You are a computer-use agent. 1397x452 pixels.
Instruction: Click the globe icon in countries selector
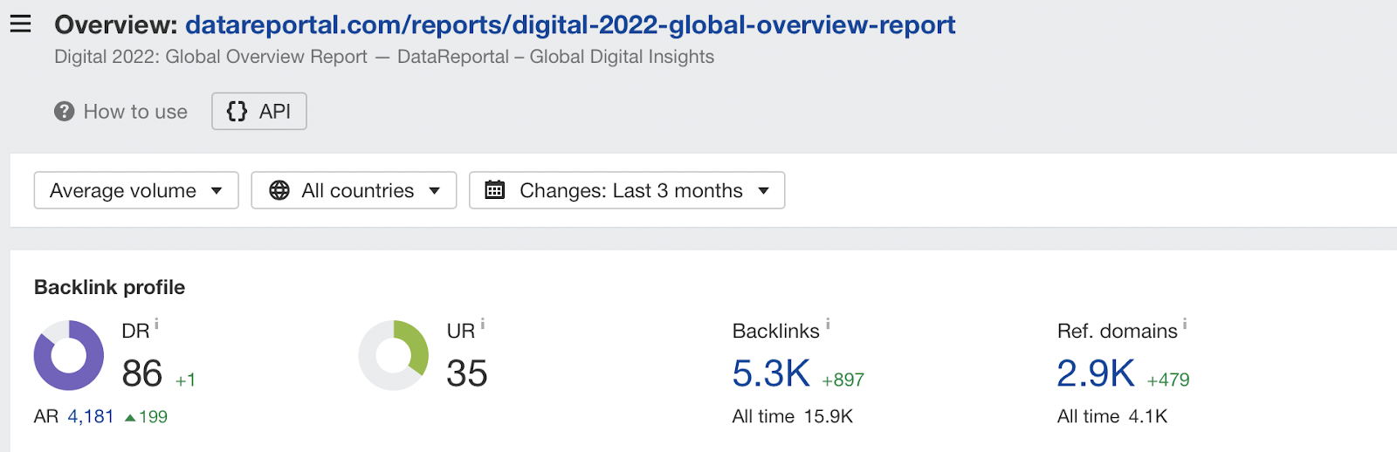pyautogui.click(x=279, y=190)
